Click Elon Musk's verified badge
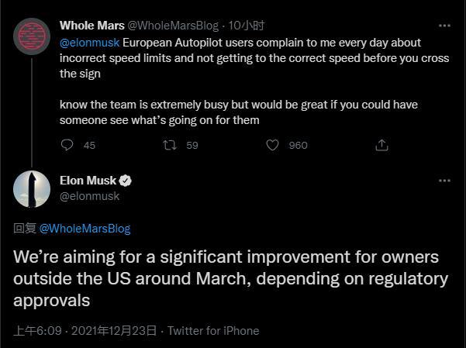The image size is (466, 348). [126, 181]
